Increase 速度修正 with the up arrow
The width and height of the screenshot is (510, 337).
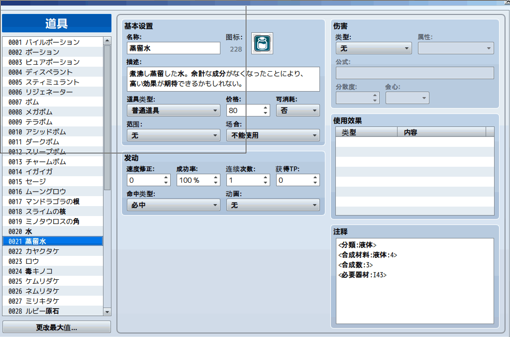166,177
